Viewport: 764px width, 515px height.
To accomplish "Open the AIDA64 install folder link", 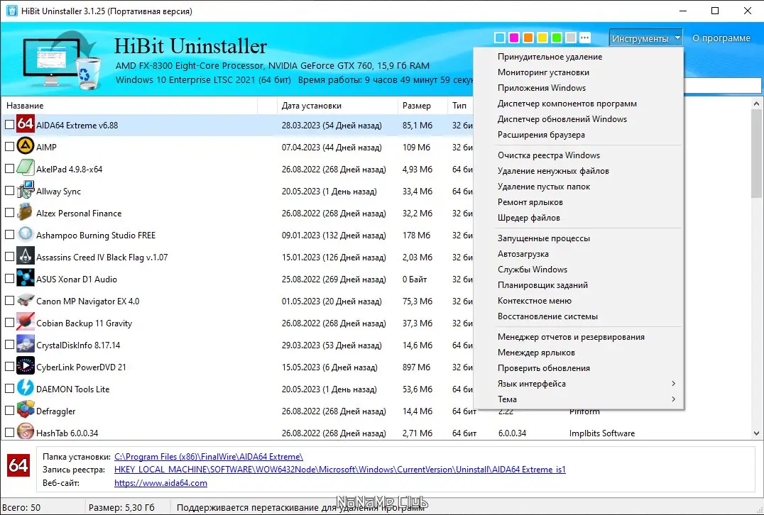I will [209, 457].
